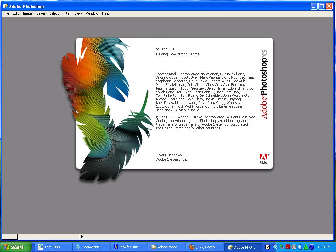Click the 'Building TWAIN menu items…' status text
The width and height of the screenshot is (336, 252).
[x=179, y=54]
